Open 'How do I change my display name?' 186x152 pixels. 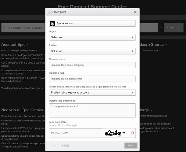pos(20,50)
